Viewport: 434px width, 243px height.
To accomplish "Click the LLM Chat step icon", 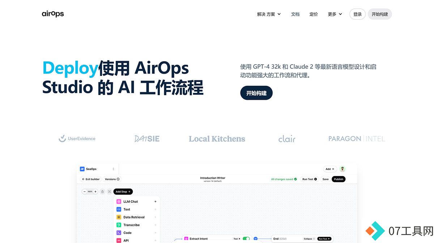I will pyautogui.click(x=119, y=201).
